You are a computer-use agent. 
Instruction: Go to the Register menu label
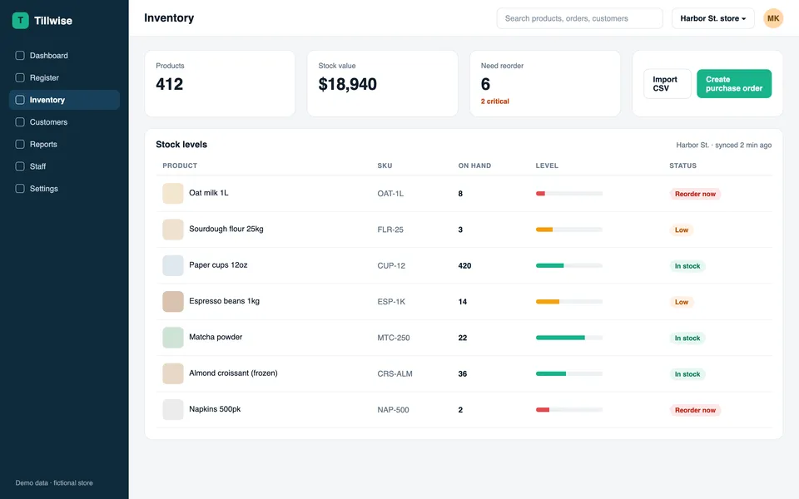44,78
